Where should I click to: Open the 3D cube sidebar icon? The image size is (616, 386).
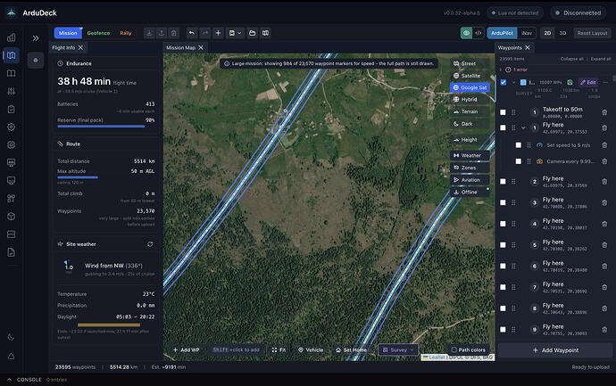point(12,216)
